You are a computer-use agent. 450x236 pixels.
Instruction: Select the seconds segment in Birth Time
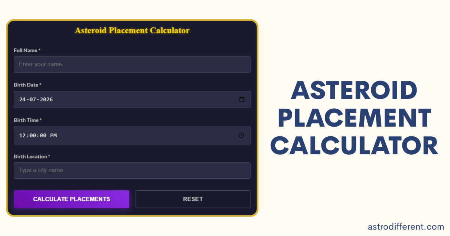(x=43, y=136)
